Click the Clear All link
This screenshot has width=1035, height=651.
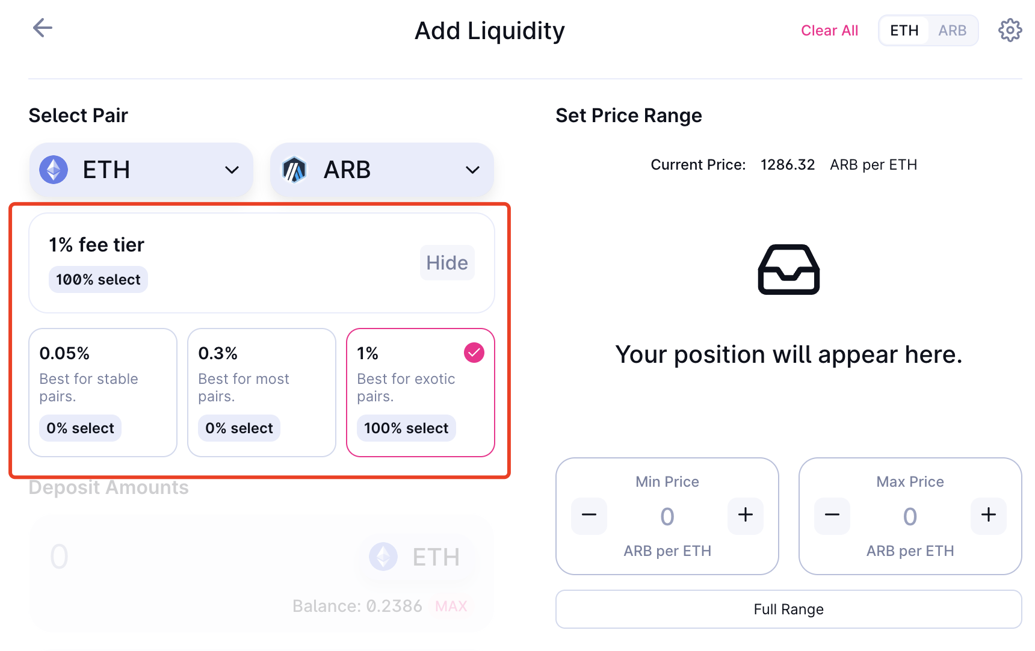829,31
